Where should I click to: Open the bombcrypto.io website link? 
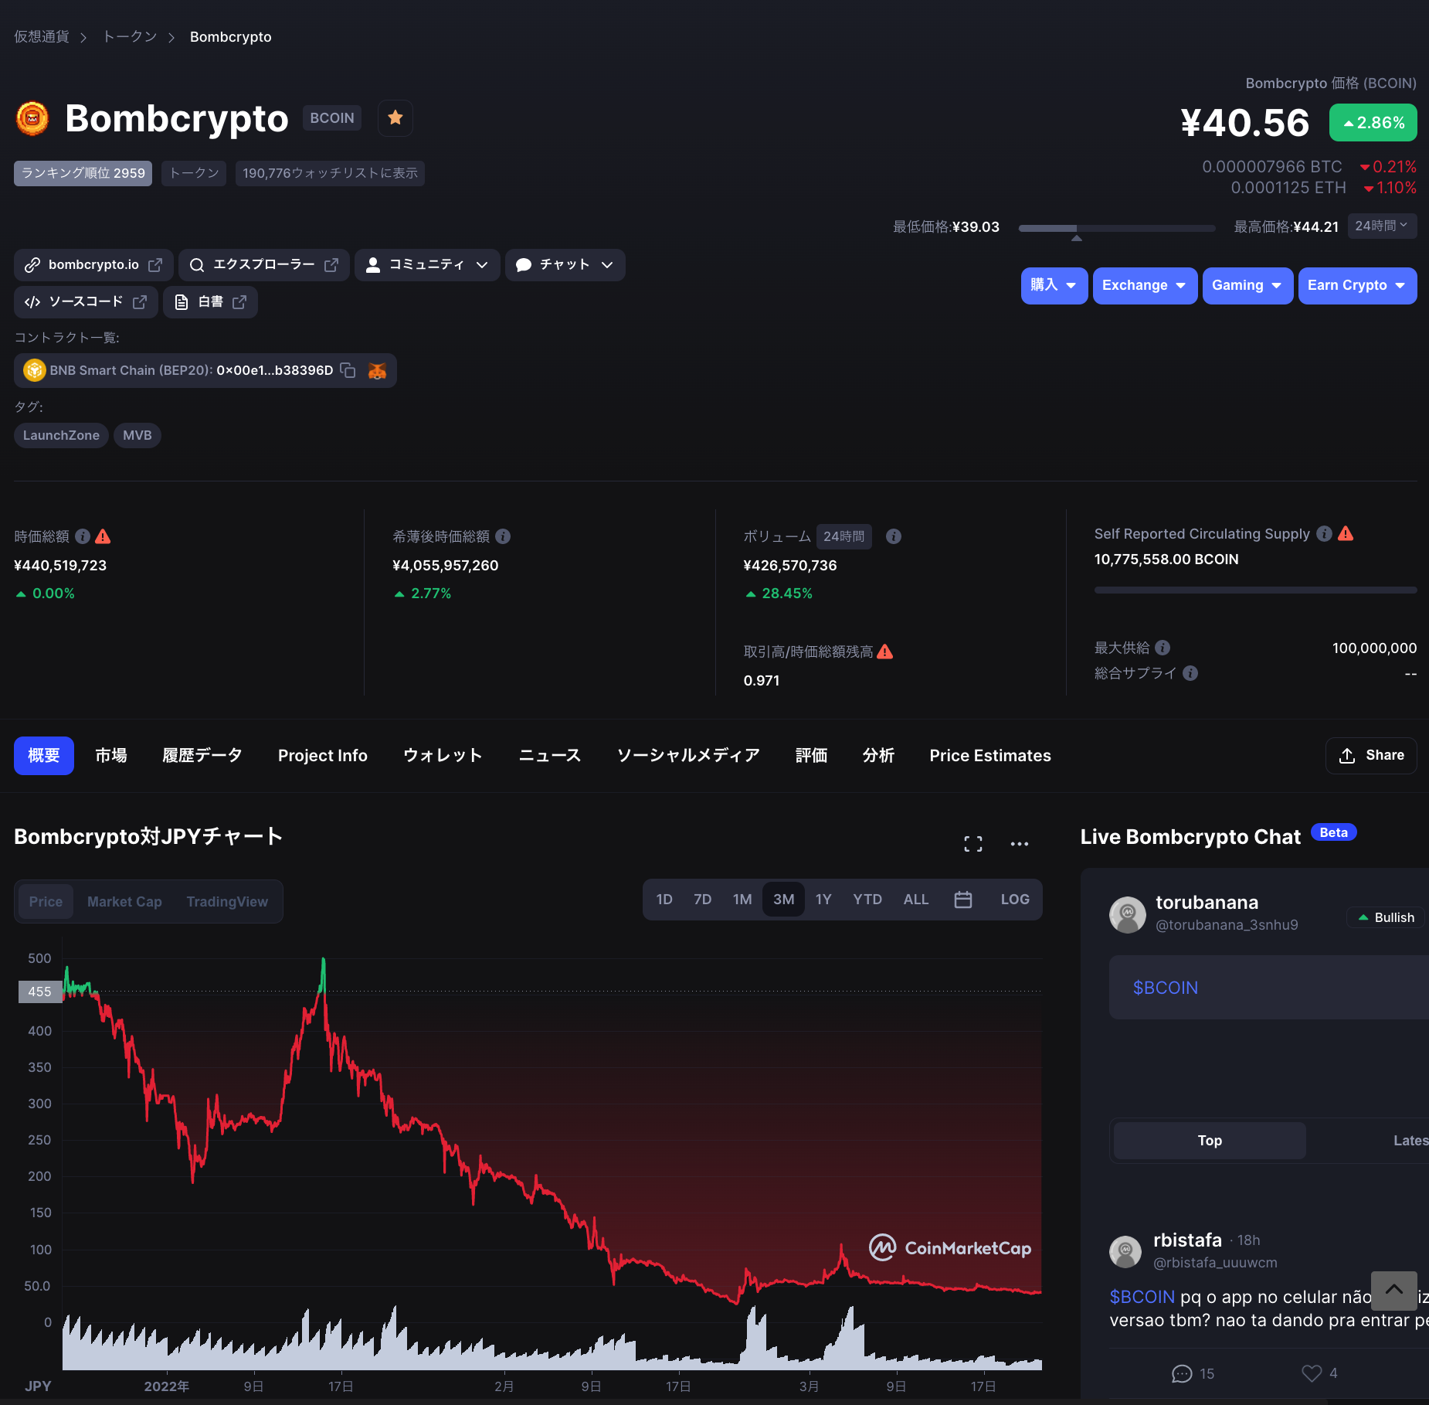click(x=93, y=265)
